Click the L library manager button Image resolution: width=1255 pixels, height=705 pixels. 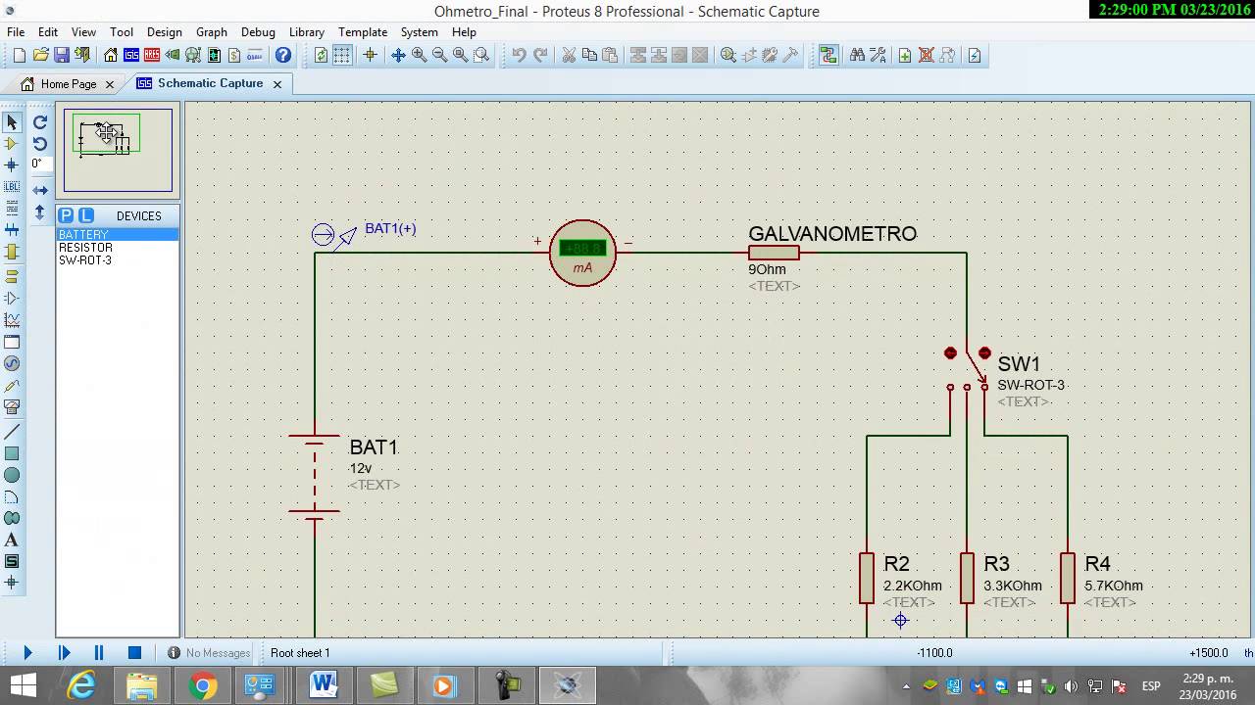[86, 215]
